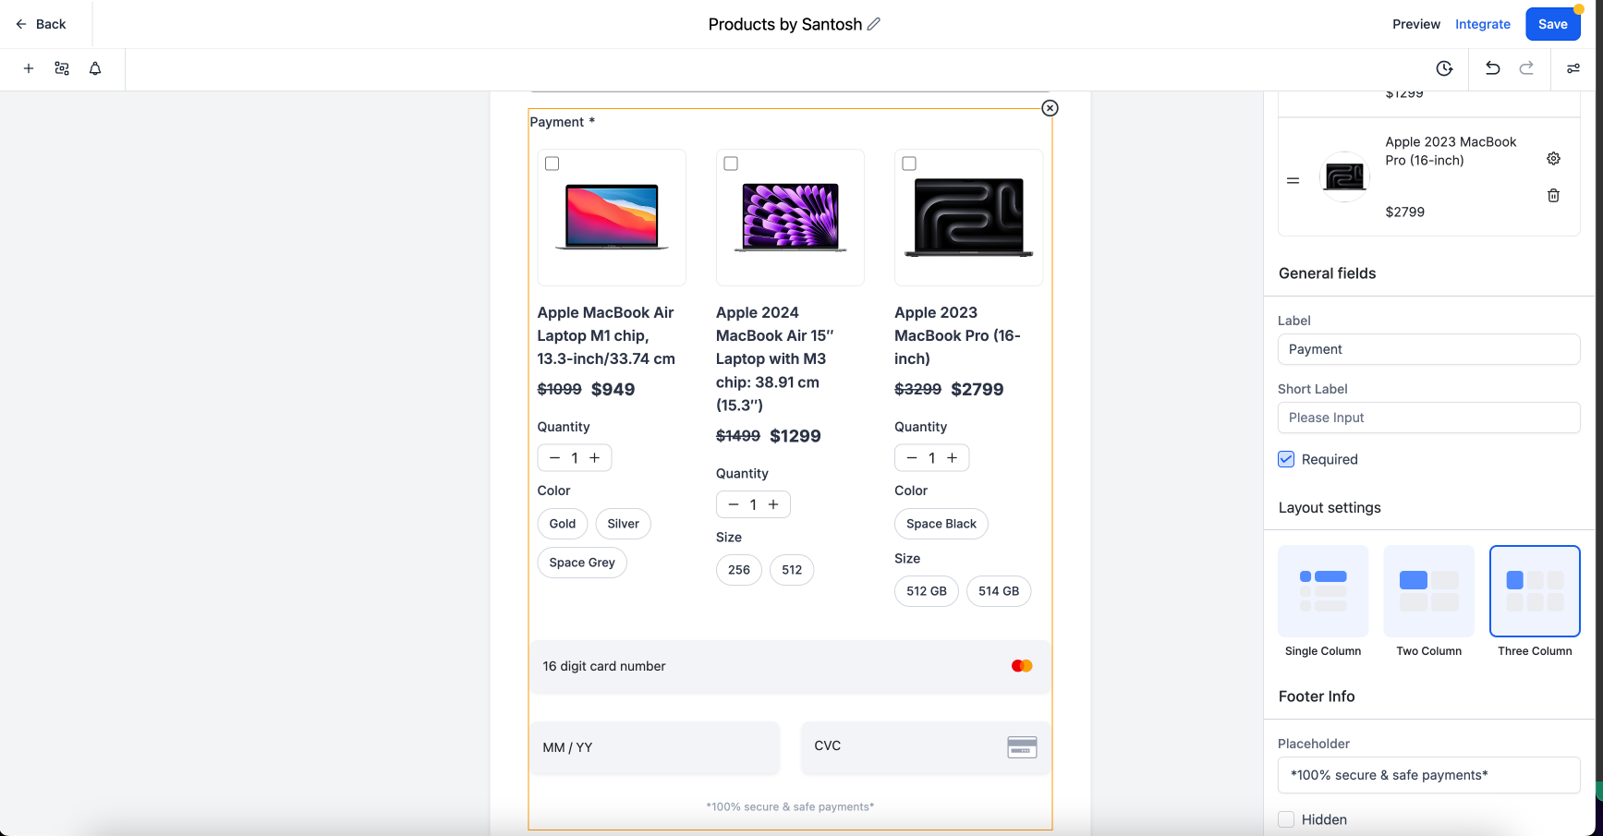Viewport: 1603px width, 836px height.
Task: Open the notifications bell icon
Action: [x=95, y=68]
